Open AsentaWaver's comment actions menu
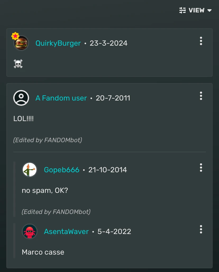Viewport: 219px width, 272px height. (201, 230)
